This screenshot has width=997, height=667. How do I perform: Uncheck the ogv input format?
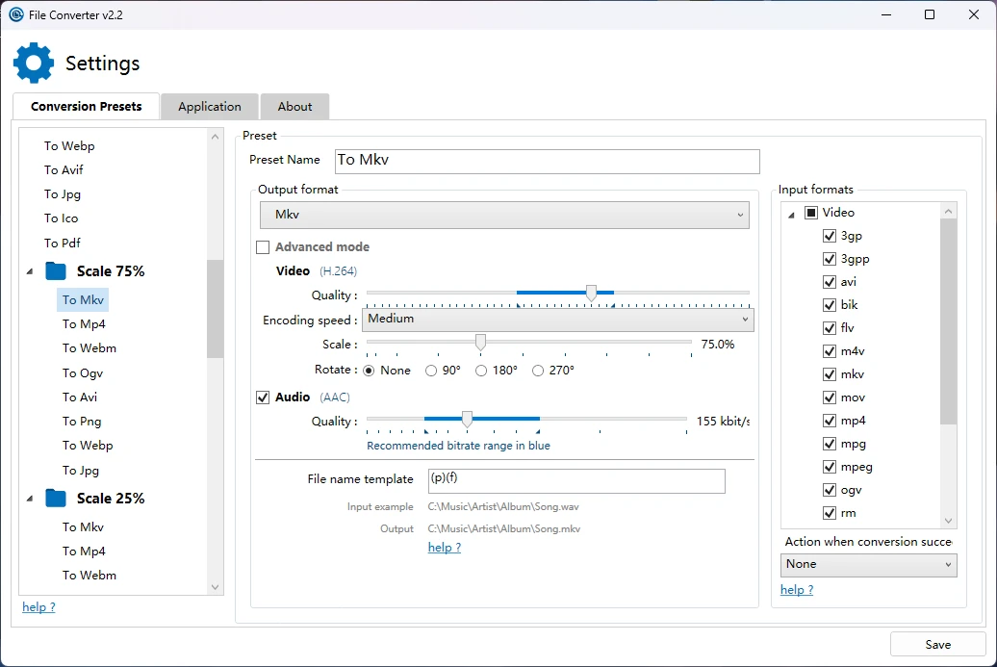tap(830, 490)
